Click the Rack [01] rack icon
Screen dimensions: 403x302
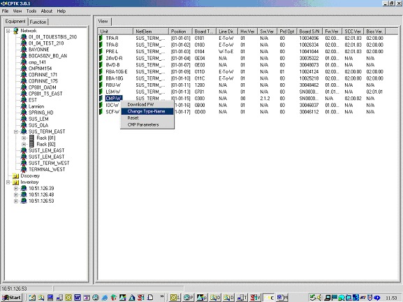[31, 138]
